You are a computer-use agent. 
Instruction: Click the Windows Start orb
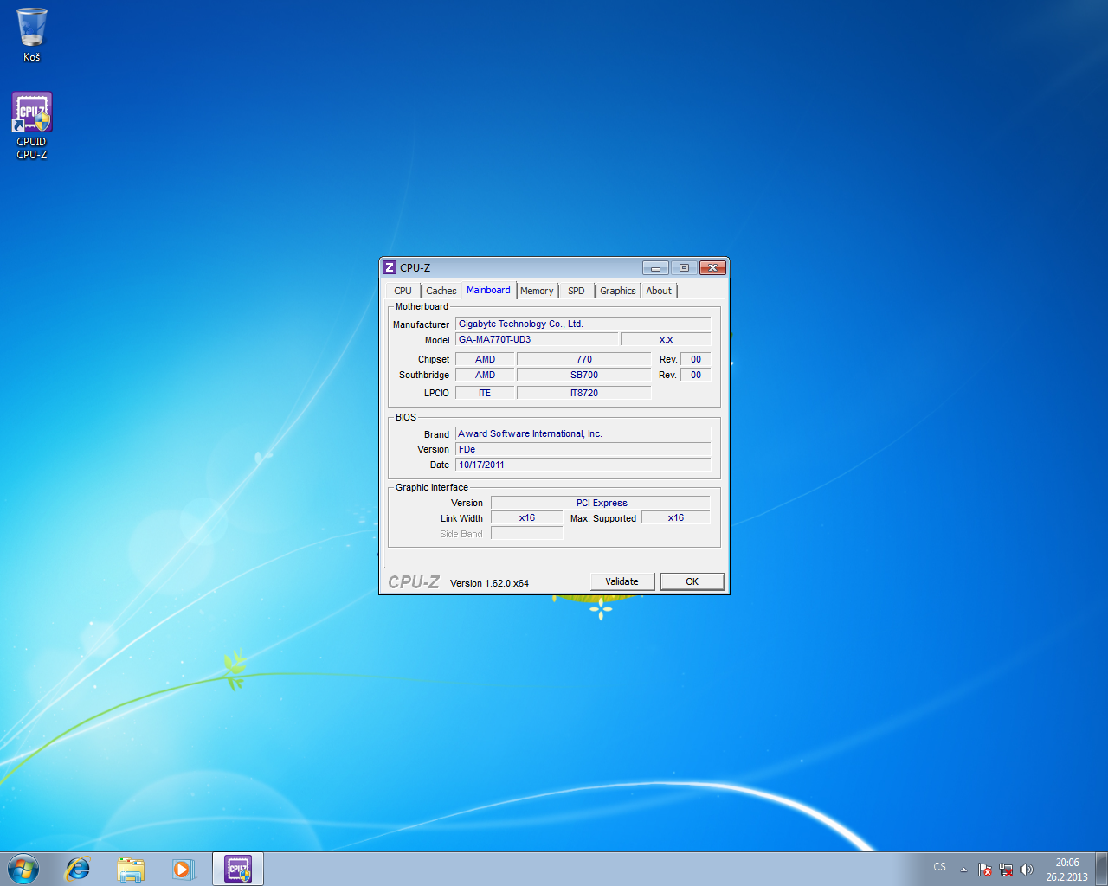point(23,869)
